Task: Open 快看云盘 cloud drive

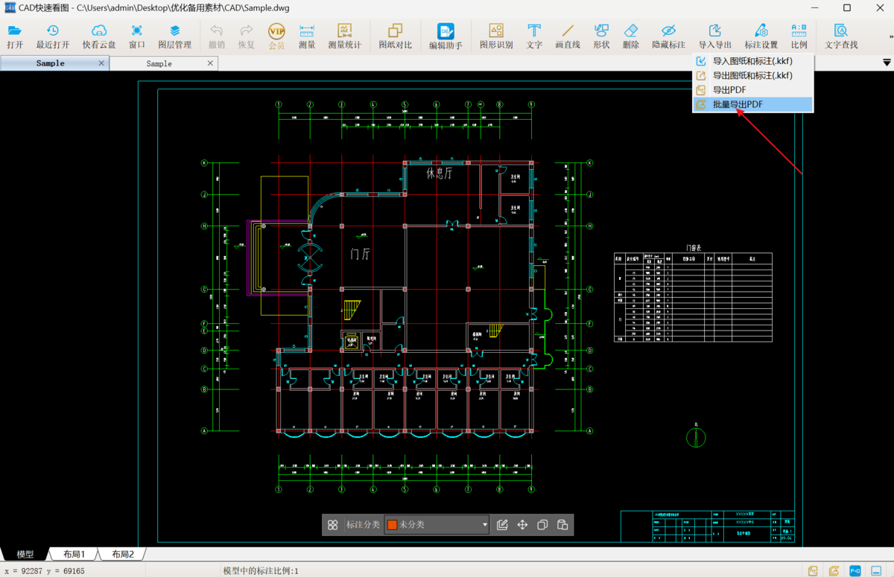Action: (x=99, y=36)
